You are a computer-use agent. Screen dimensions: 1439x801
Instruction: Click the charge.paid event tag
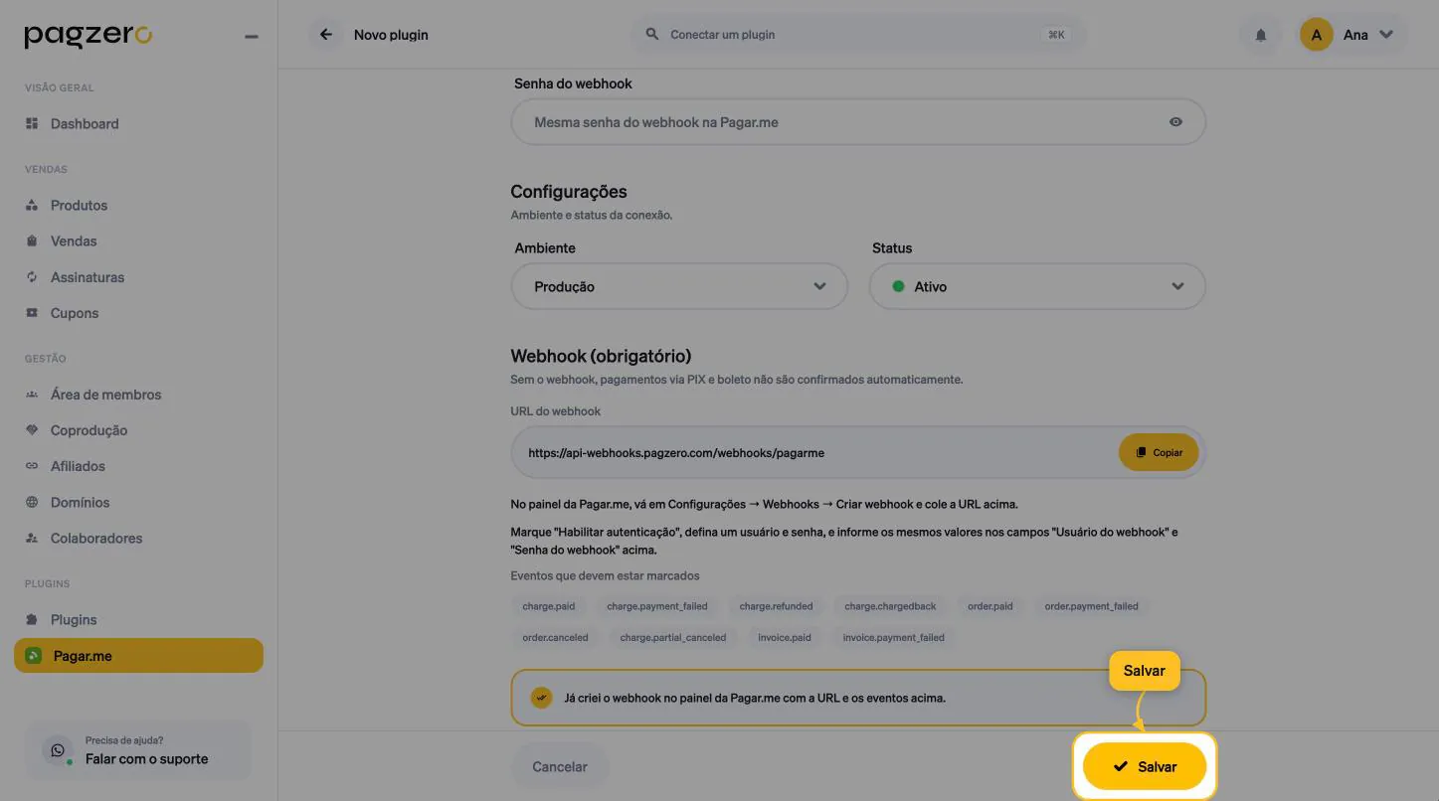[x=549, y=606]
